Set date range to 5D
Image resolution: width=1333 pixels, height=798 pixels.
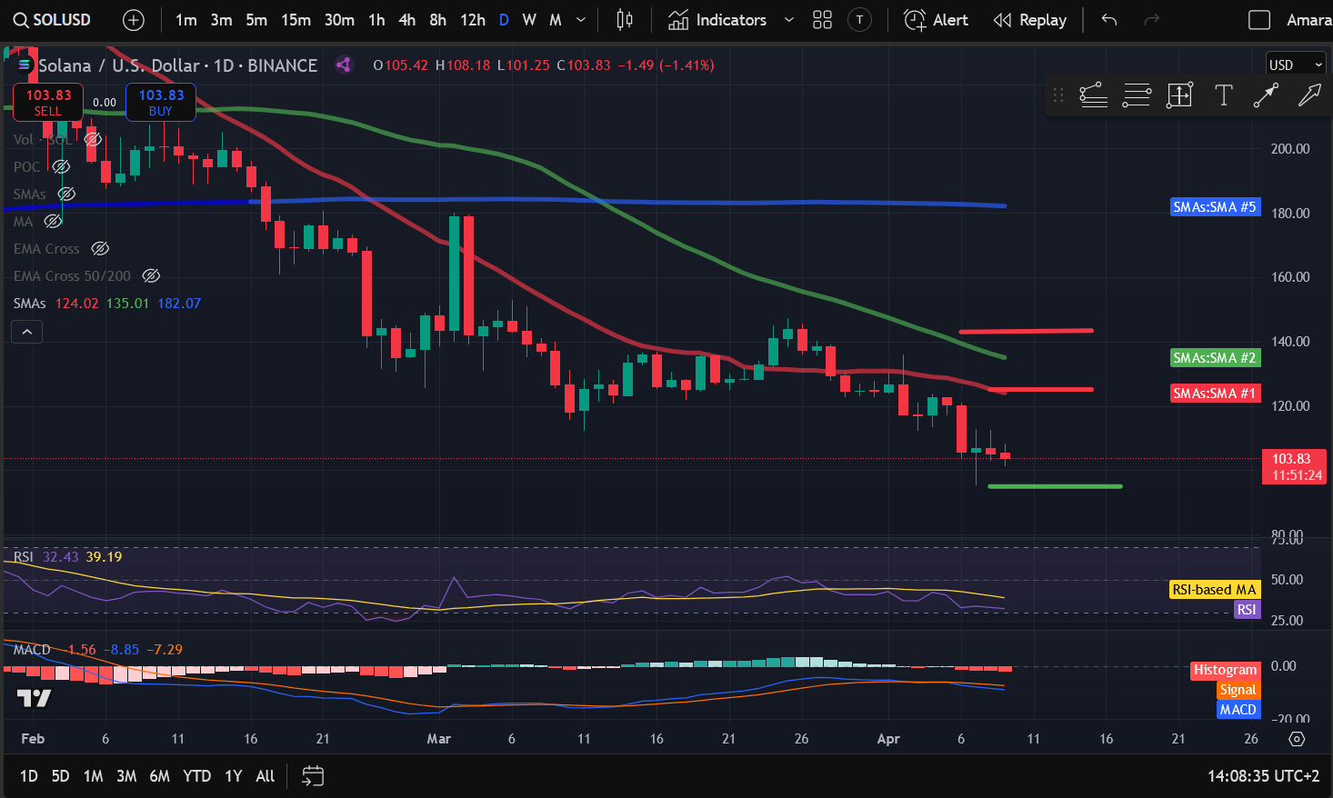[60, 776]
